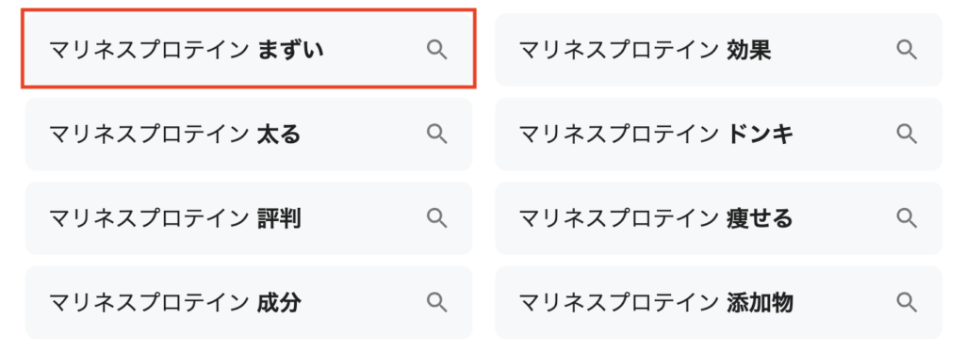Click search icon beside マリネスプロテイン 痩せる

[907, 217]
